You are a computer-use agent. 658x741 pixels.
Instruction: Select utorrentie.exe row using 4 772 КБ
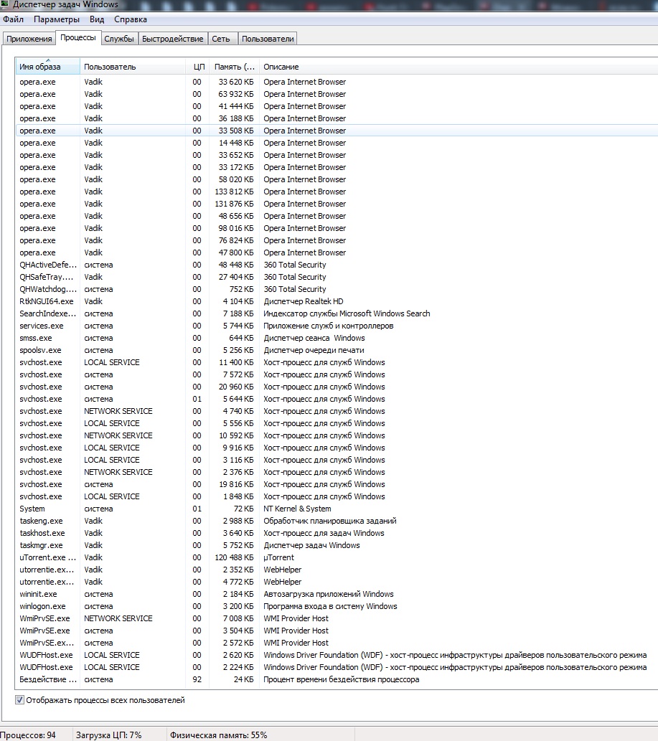337,582
